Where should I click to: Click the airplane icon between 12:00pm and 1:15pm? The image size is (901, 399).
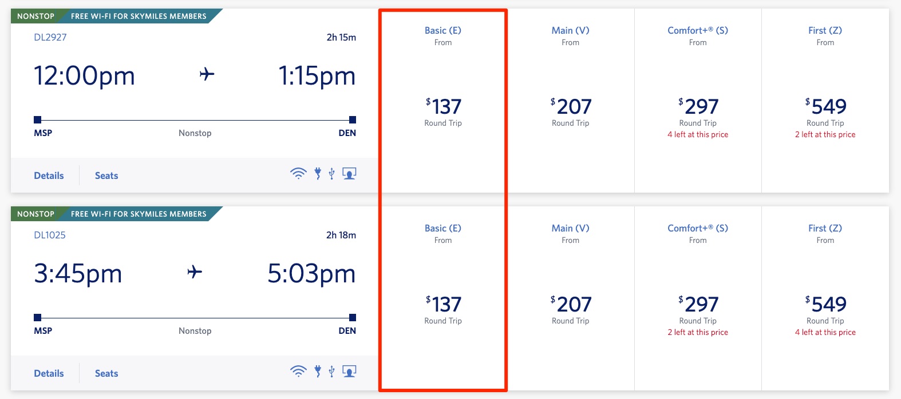tap(207, 74)
